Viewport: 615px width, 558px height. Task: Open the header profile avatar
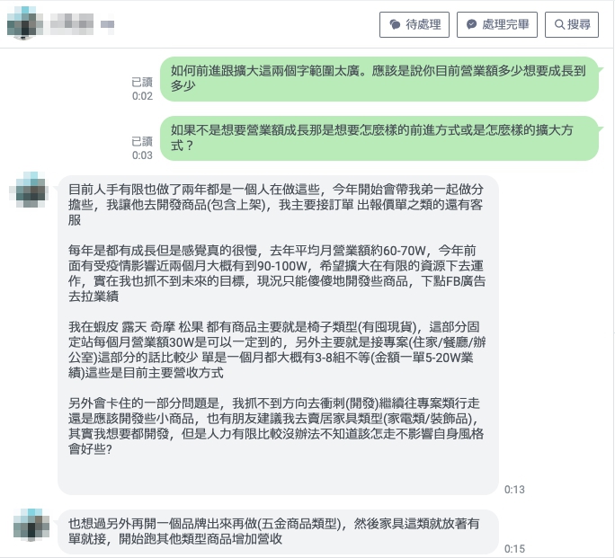click(x=22, y=23)
